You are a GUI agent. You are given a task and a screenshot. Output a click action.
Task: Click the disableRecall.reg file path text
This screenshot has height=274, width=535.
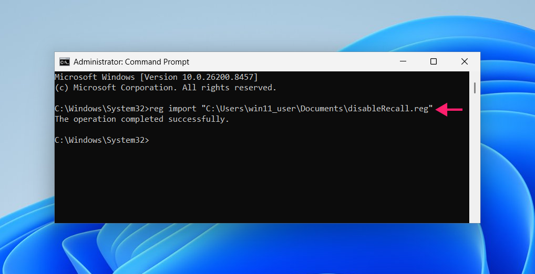point(317,109)
